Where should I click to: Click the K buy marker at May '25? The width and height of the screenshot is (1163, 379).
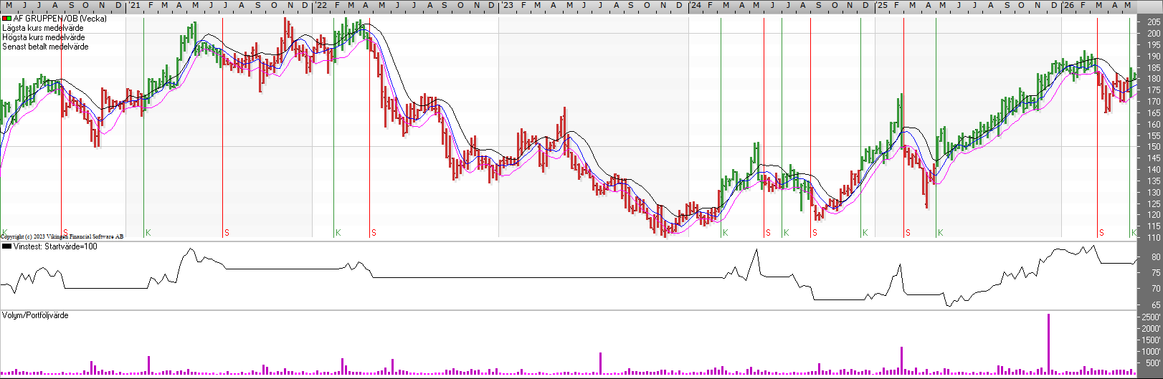point(941,233)
